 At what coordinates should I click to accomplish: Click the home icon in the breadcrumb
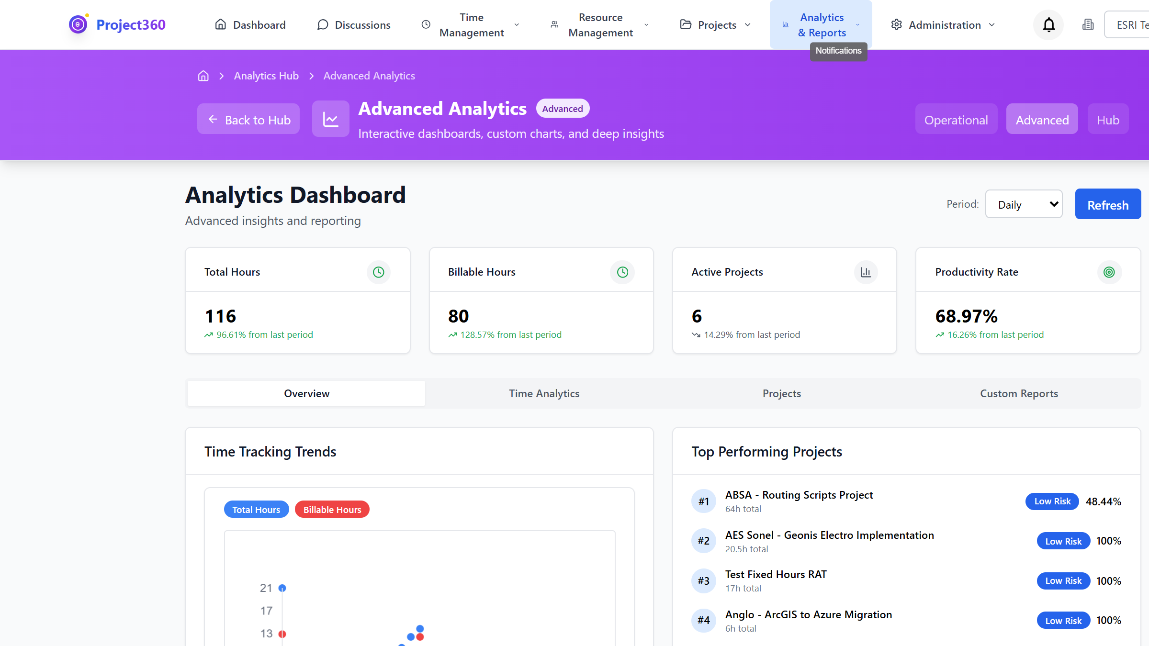pyautogui.click(x=203, y=76)
